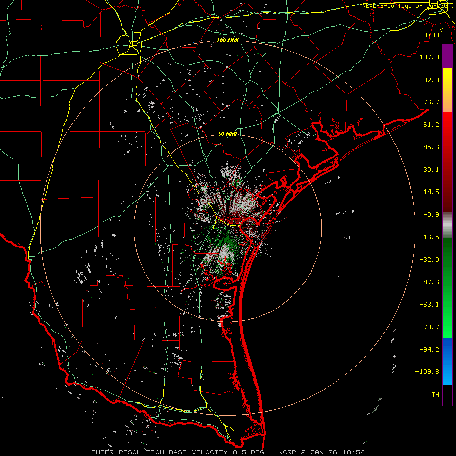Click the 14.5 velocity scale value
The image size is (456, 456).
point(431,192)
